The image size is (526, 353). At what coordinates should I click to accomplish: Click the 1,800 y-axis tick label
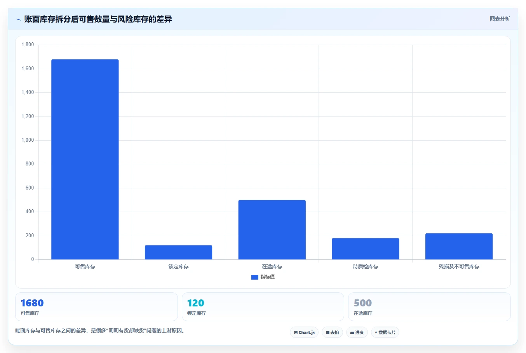click(28, 45)
